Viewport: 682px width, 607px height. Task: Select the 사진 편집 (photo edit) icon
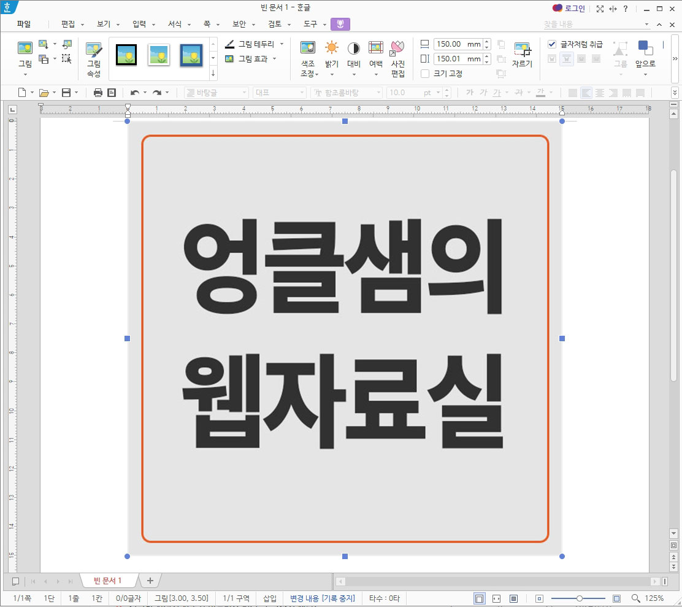[397, 55]
